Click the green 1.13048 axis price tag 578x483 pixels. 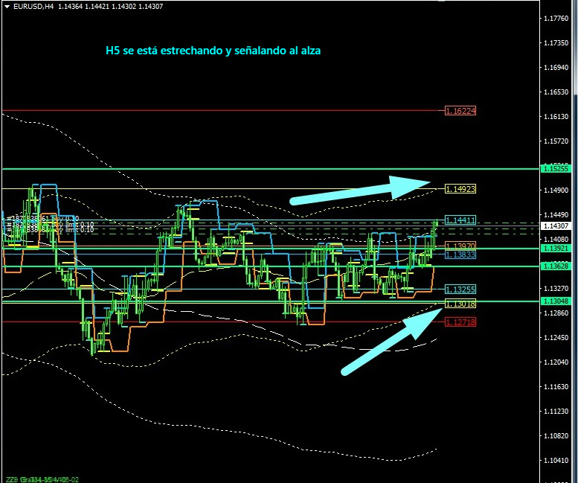click(556, 301)
